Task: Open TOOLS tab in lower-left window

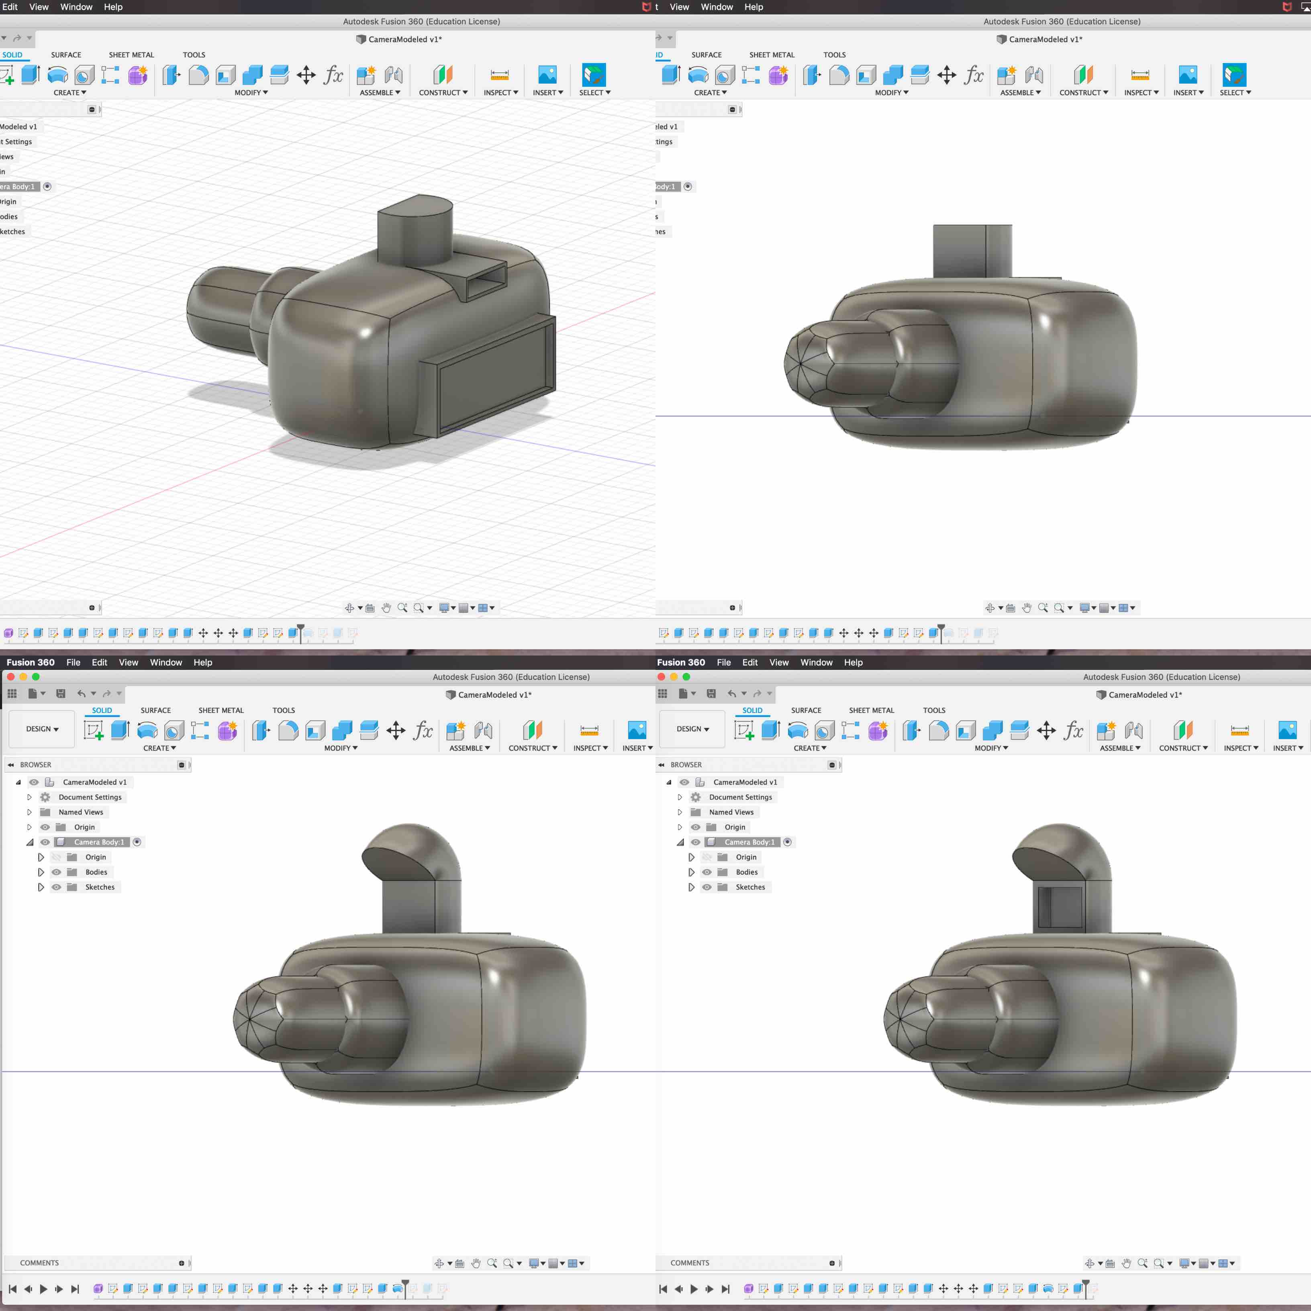Action: pyautogui.click(x=284, y=711)
